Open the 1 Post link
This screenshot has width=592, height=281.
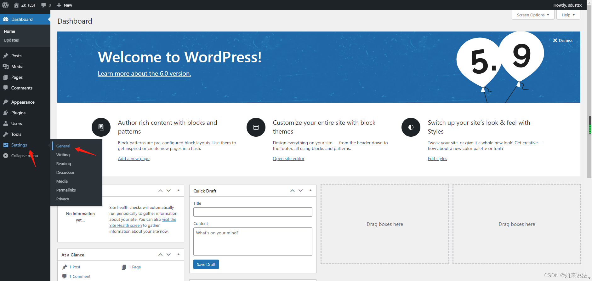[75, 267]
